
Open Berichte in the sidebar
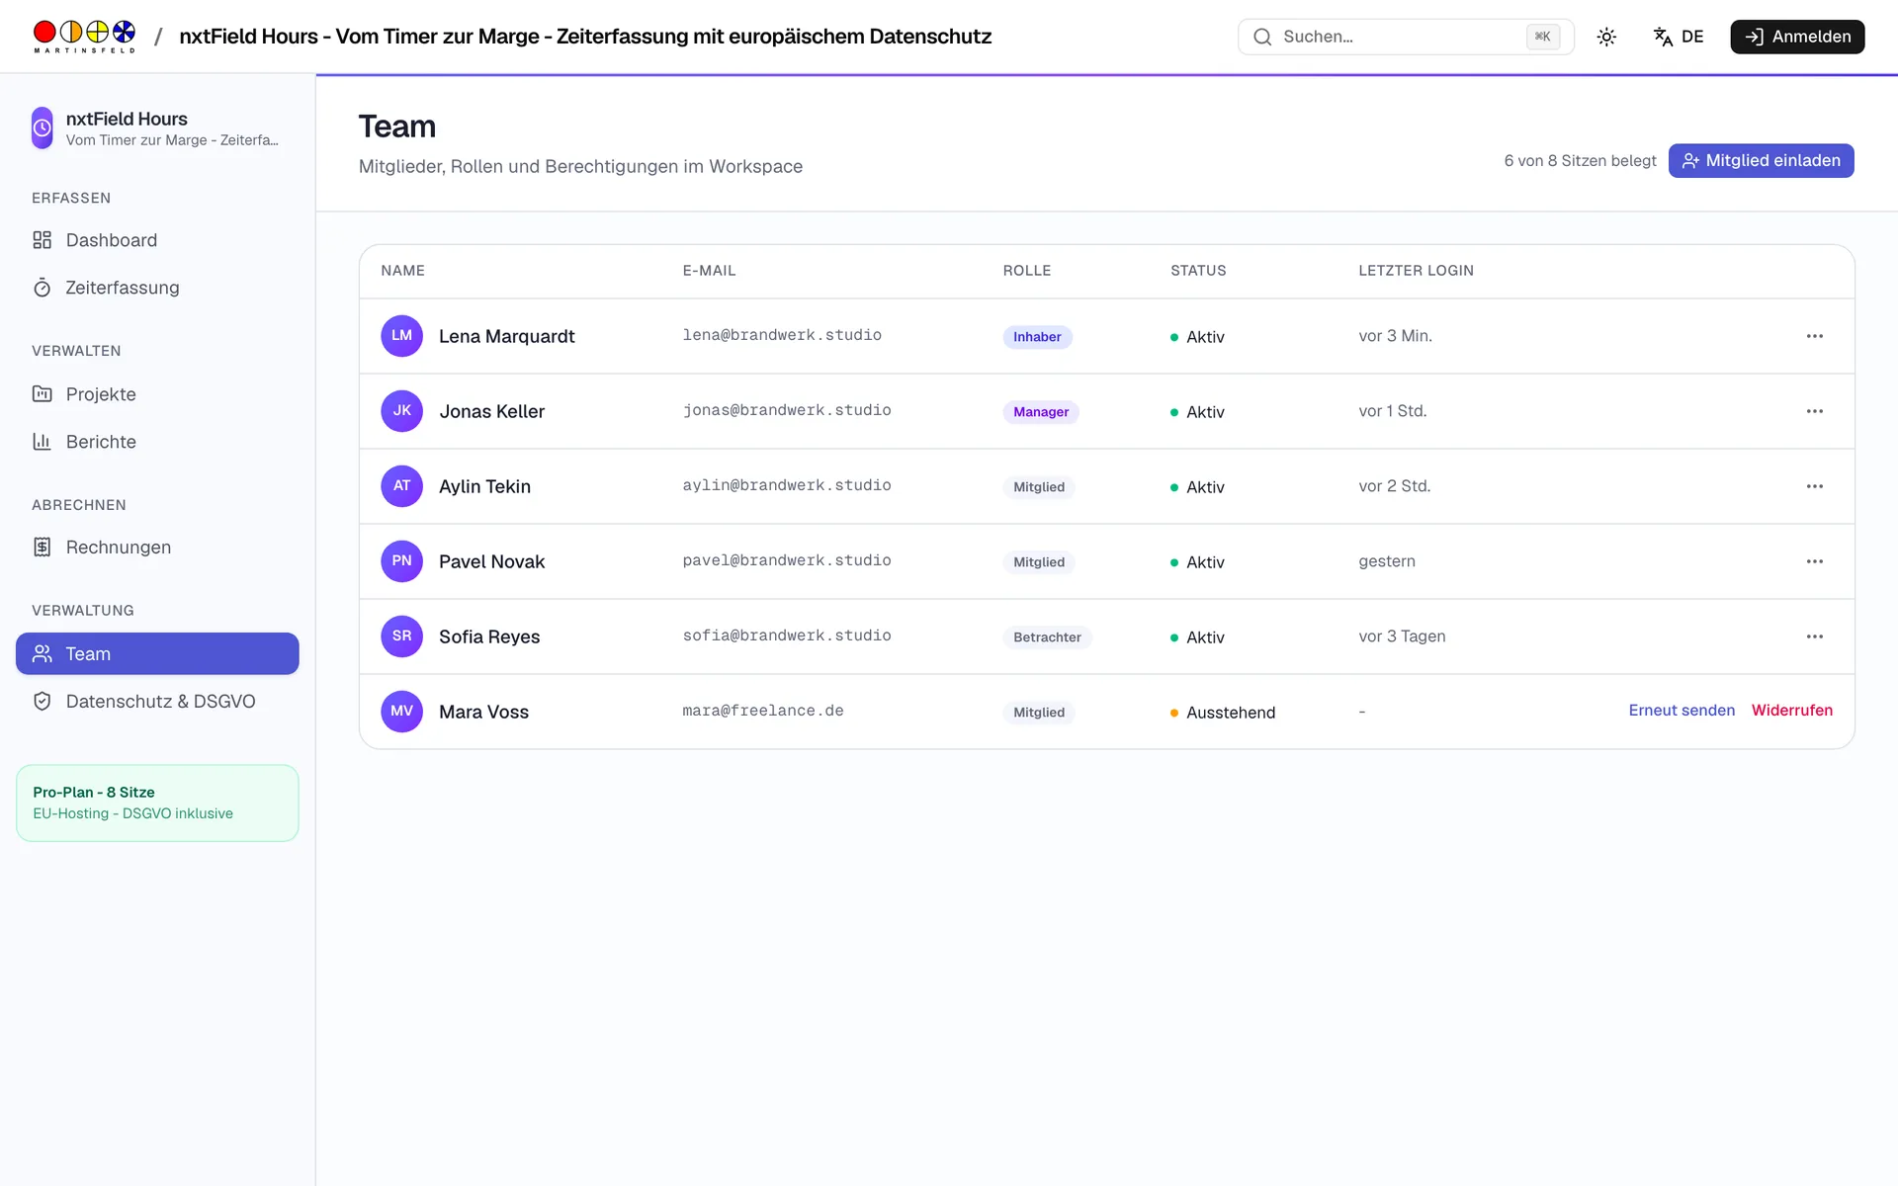coord(157,442)
